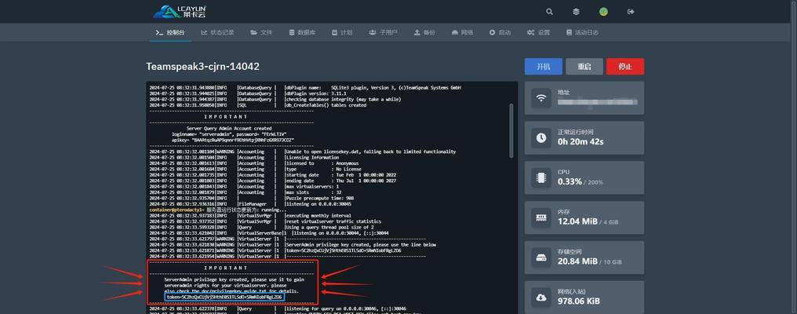Switch to the 状态记录 tab
Viewport: 797px width, 314px height.
pyautogui.click(x=217, y=32)
